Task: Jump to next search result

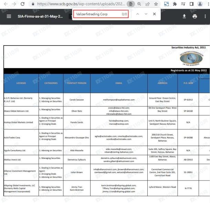Action: pos(146,14)
